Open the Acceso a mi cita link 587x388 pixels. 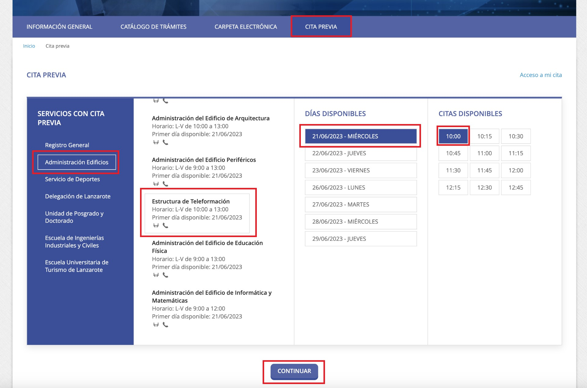pos(541,75)
